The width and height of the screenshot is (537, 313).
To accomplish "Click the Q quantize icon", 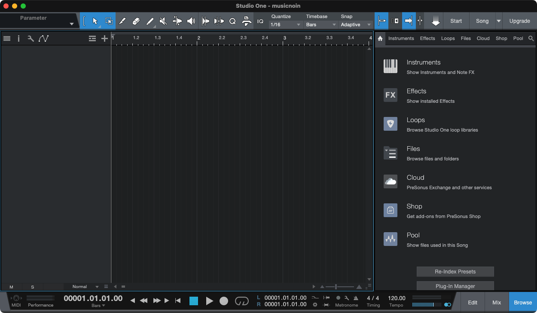I will (x=232, y=21).
